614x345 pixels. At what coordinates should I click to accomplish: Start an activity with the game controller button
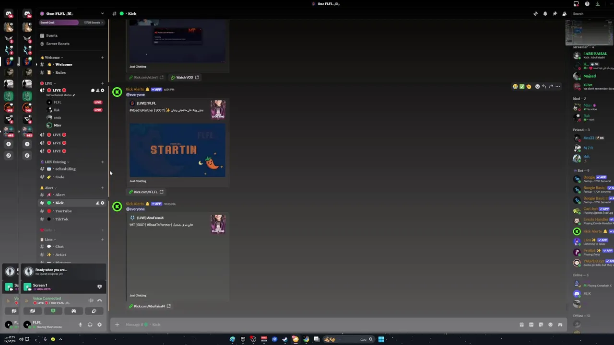click(73, 311)
